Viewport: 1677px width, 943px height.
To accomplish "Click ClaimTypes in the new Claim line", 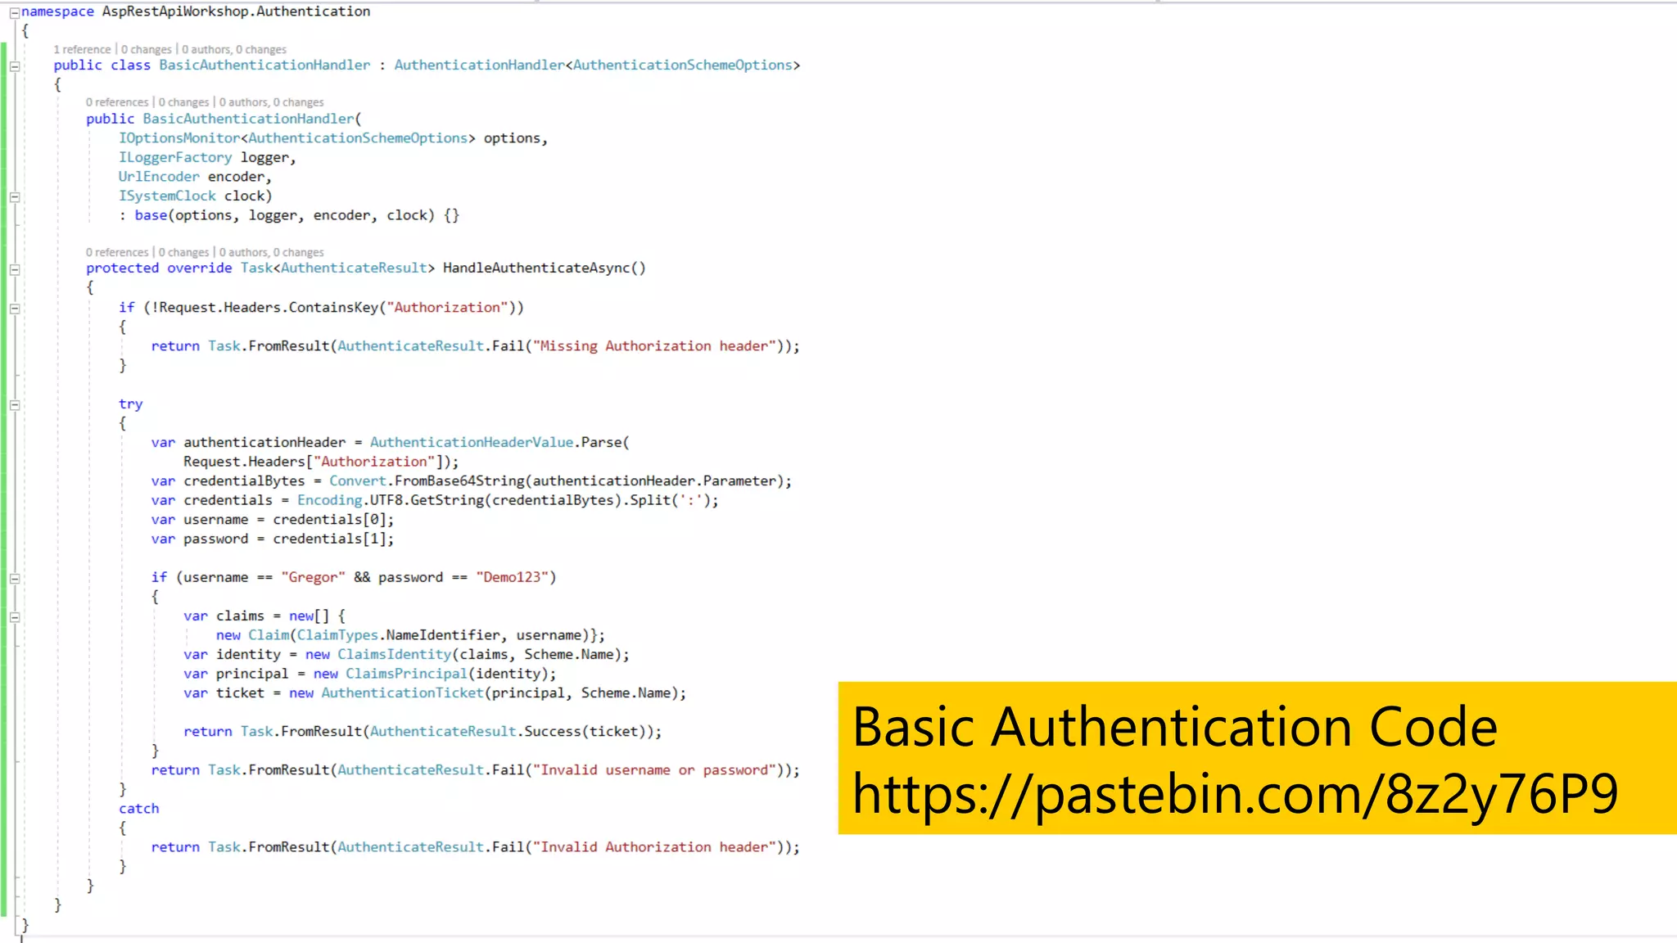I will 337,635.
